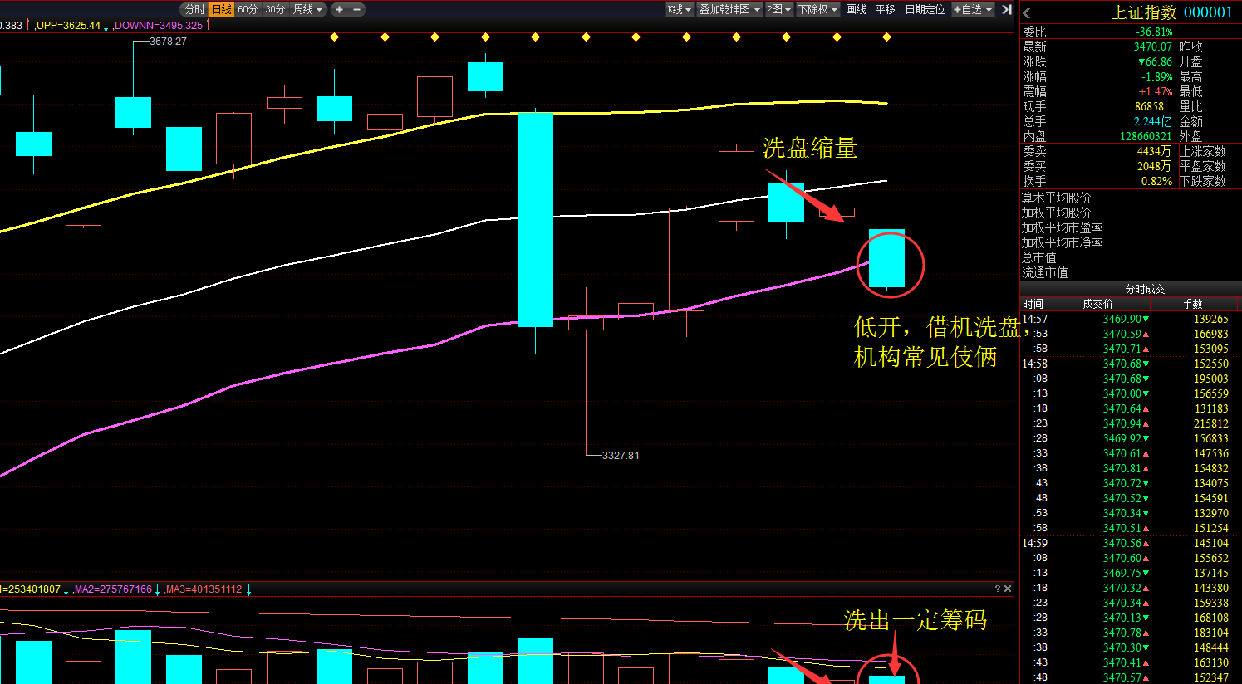Image resolution: width=1242 pixels, height=684 pixels.
Task: Click 加权平均市盈率 label
Action: tap(1062, 227)
